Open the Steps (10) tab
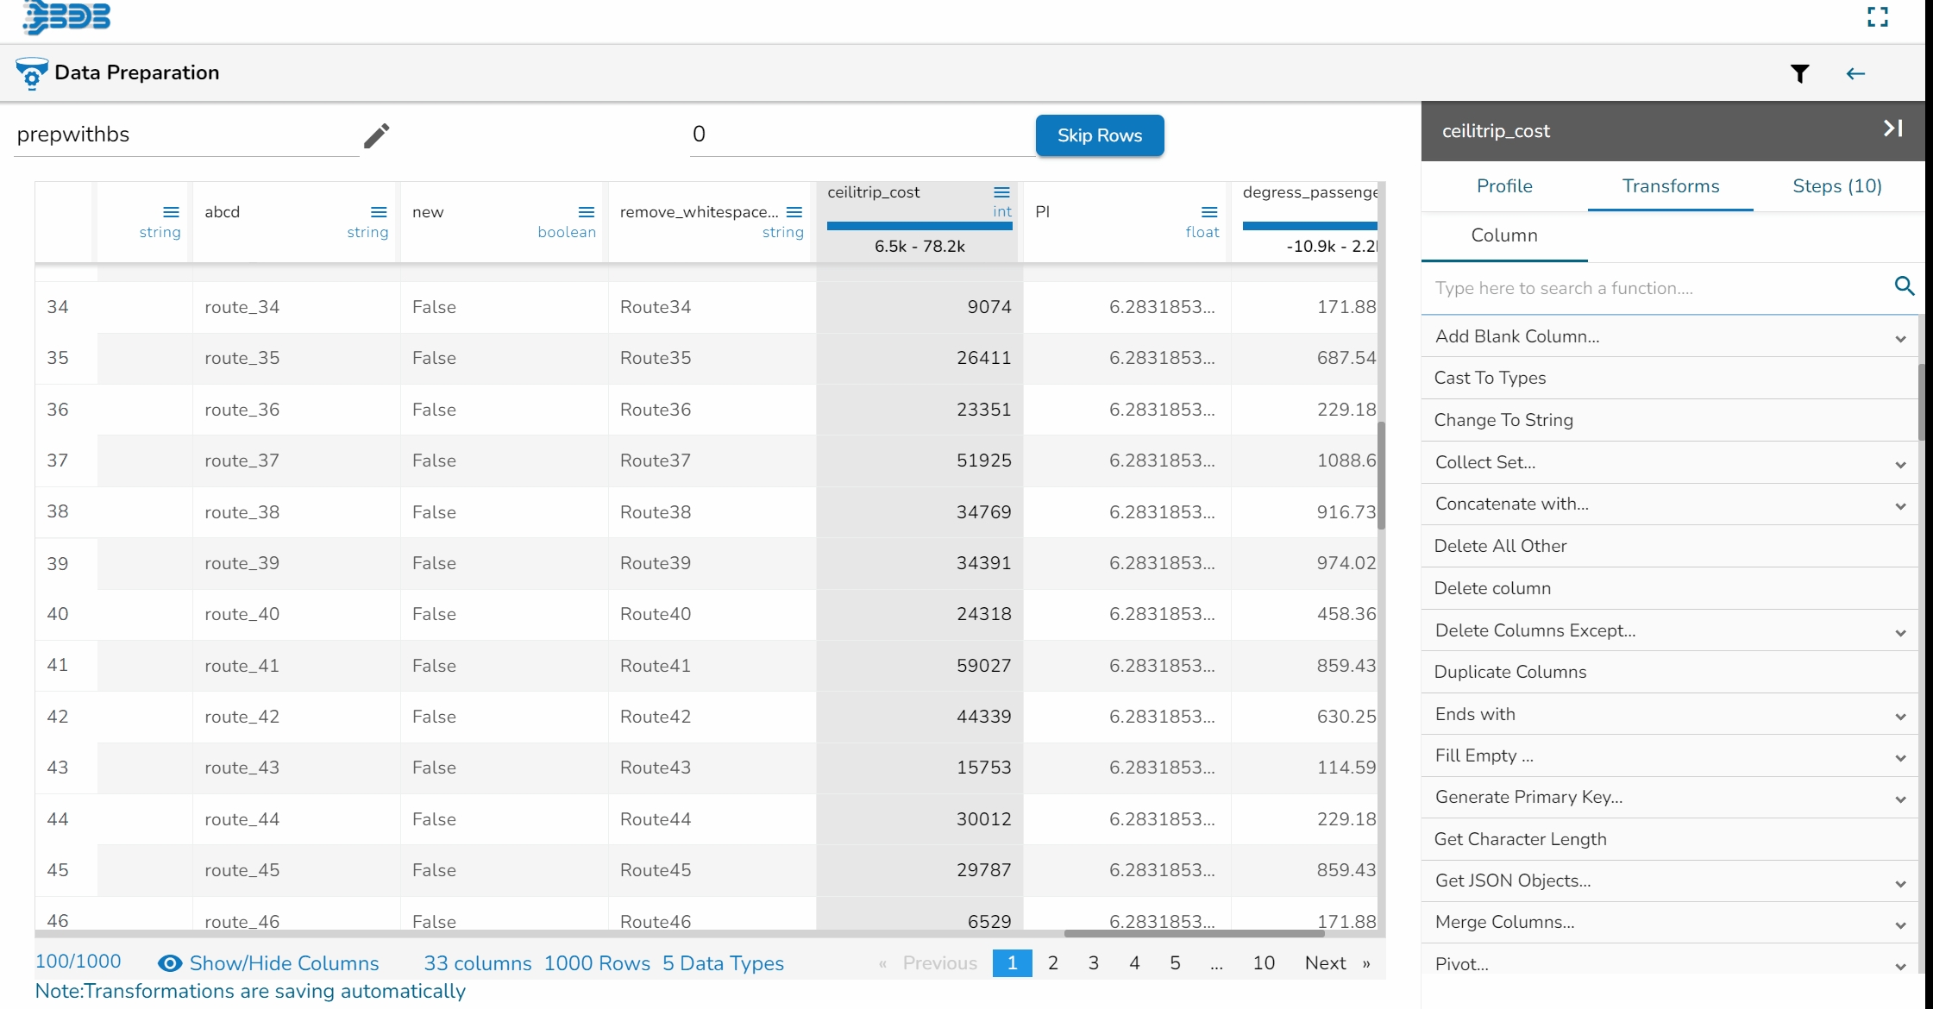The width and height of the screenshot is (1933, 1009). coord(1836,186)
